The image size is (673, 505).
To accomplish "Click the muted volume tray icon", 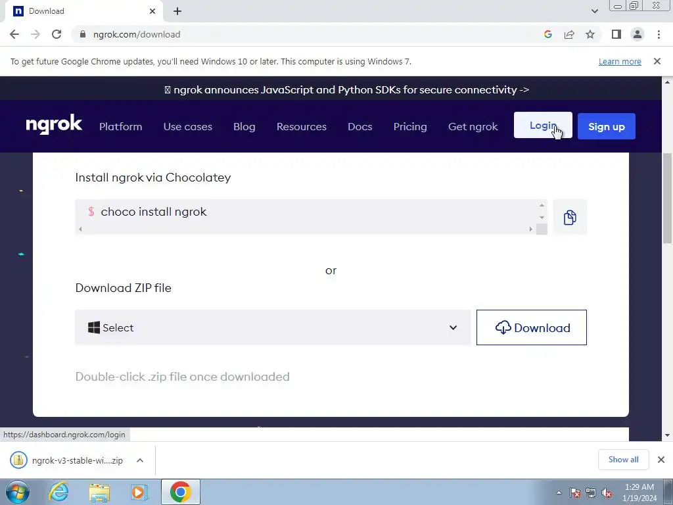I will coord(607,493).
